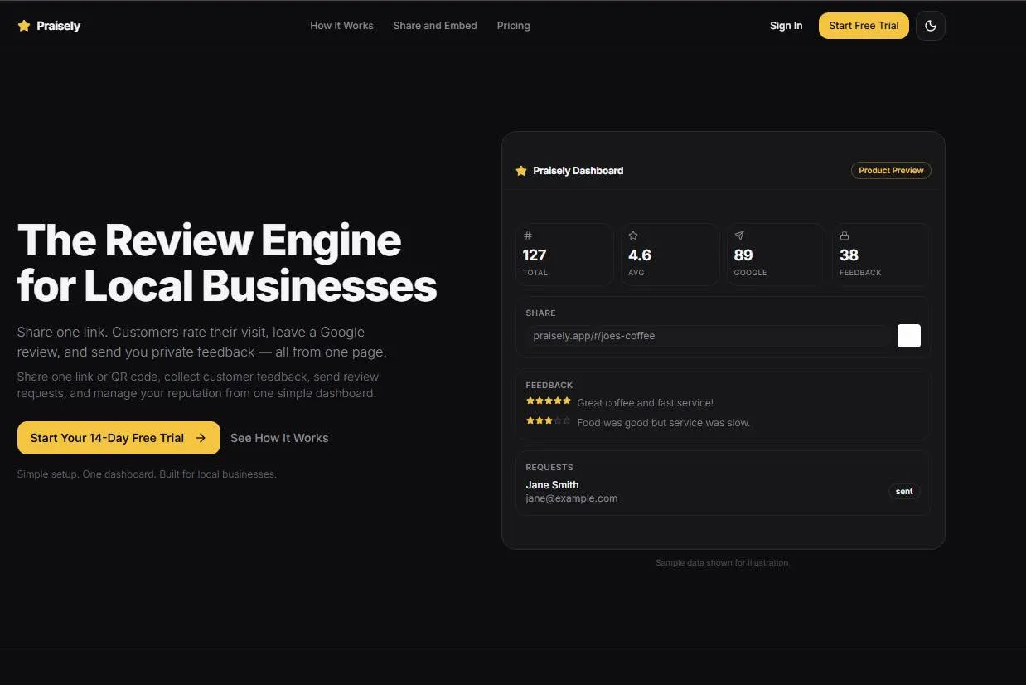The image size is (1026, 685).
Task: Go to the Pricing nav item
Action: pyautogui.click(x=514, y=26)
